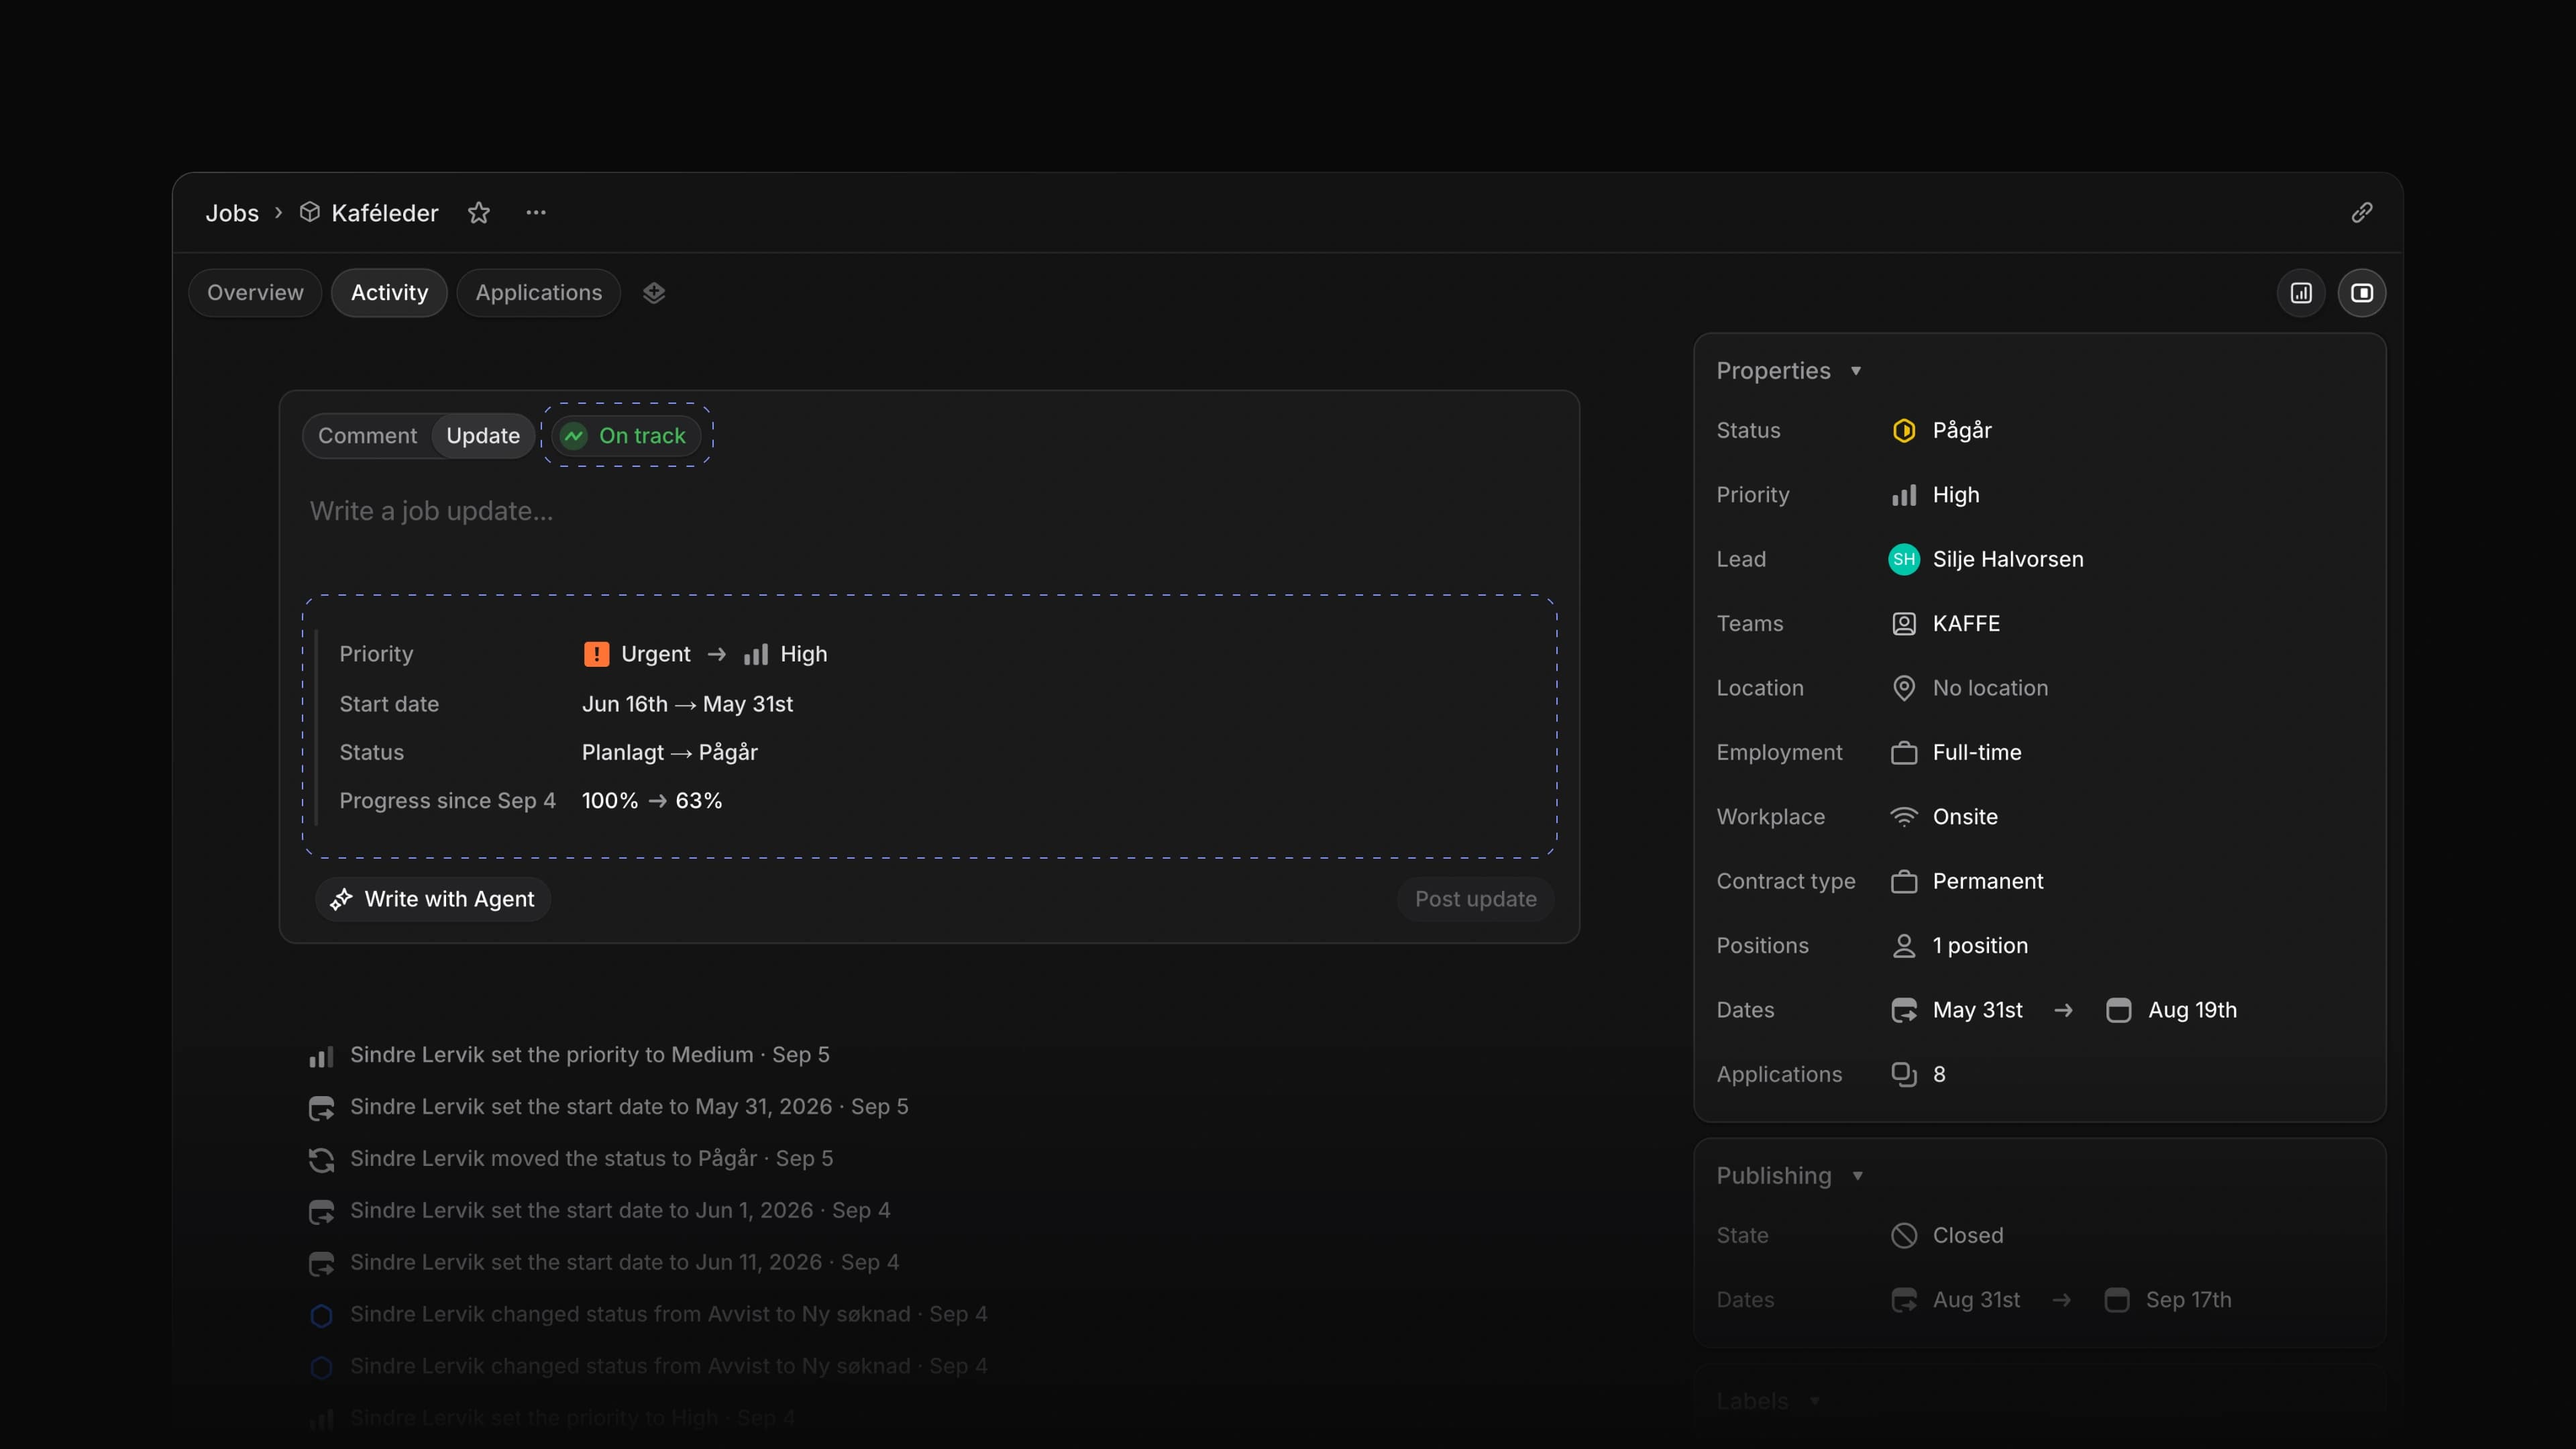Click the Urgent priority orange badge
2576x1449 pixels.
click(x=596, y=654)
